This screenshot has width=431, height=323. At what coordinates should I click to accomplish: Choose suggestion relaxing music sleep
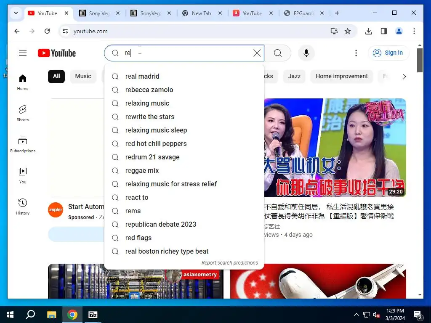pyautogui.click(x=184, y=130)
